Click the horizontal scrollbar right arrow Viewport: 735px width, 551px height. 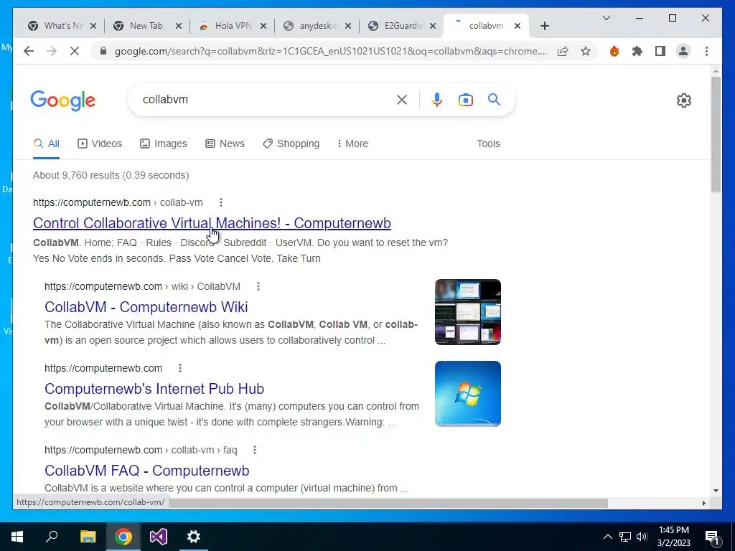point(703,503)
